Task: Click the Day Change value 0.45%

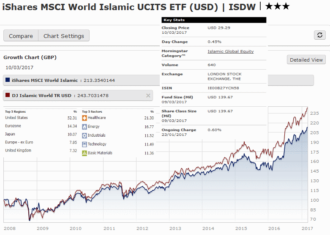Action: [215, 42]
